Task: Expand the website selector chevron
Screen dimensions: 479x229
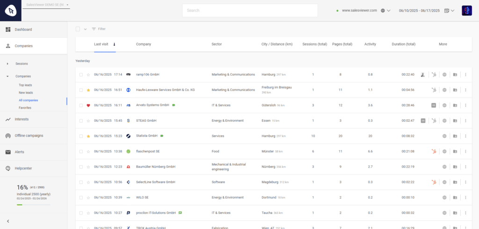Action: (x=389, y=10)
